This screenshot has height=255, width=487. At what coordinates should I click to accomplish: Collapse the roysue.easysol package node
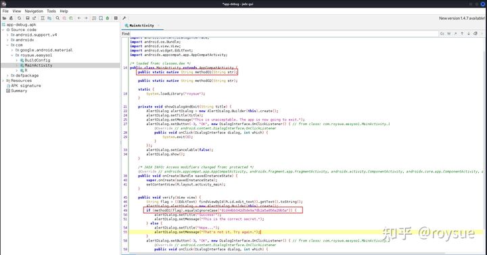tap(12, 55)
